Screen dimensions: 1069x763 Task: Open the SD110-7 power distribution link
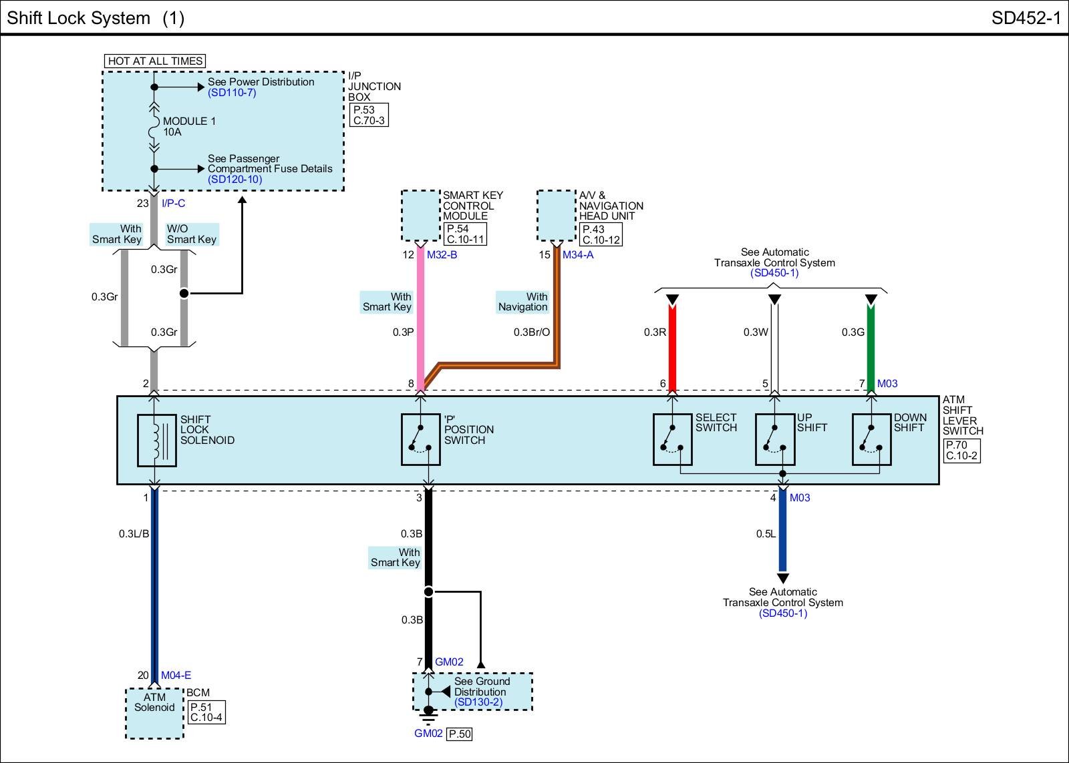232,93
